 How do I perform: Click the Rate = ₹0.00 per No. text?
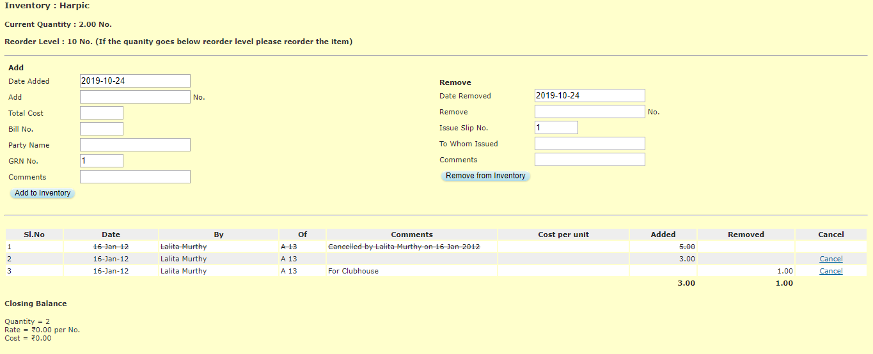pyautogui.click(x=42, y=330)
